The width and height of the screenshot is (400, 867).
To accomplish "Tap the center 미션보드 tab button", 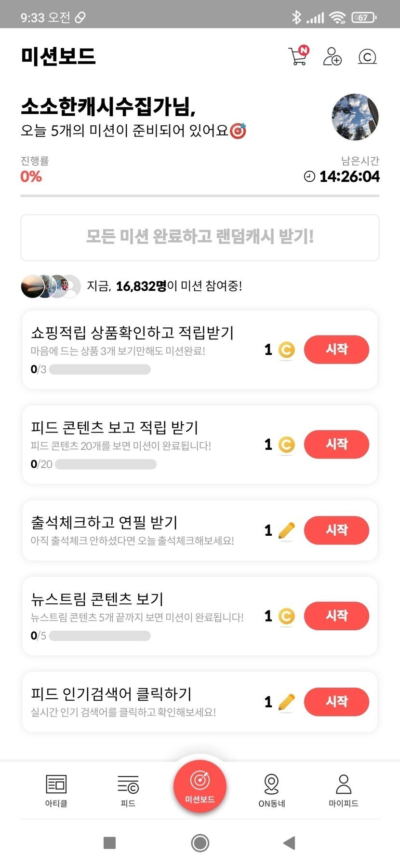I will (200, 786).
